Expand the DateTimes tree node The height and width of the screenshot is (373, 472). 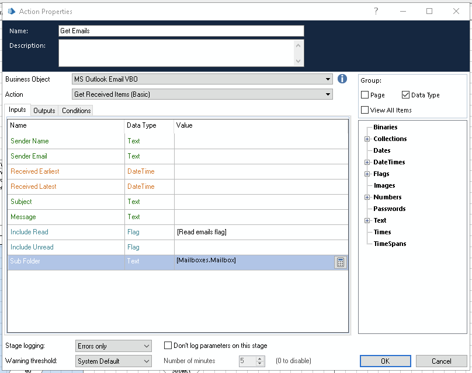(367, 162)
